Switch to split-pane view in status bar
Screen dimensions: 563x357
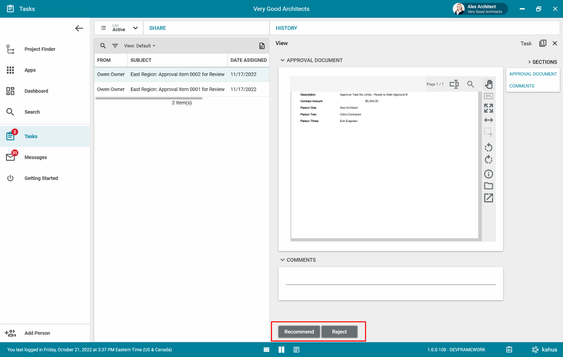click(x=281, y=350)
